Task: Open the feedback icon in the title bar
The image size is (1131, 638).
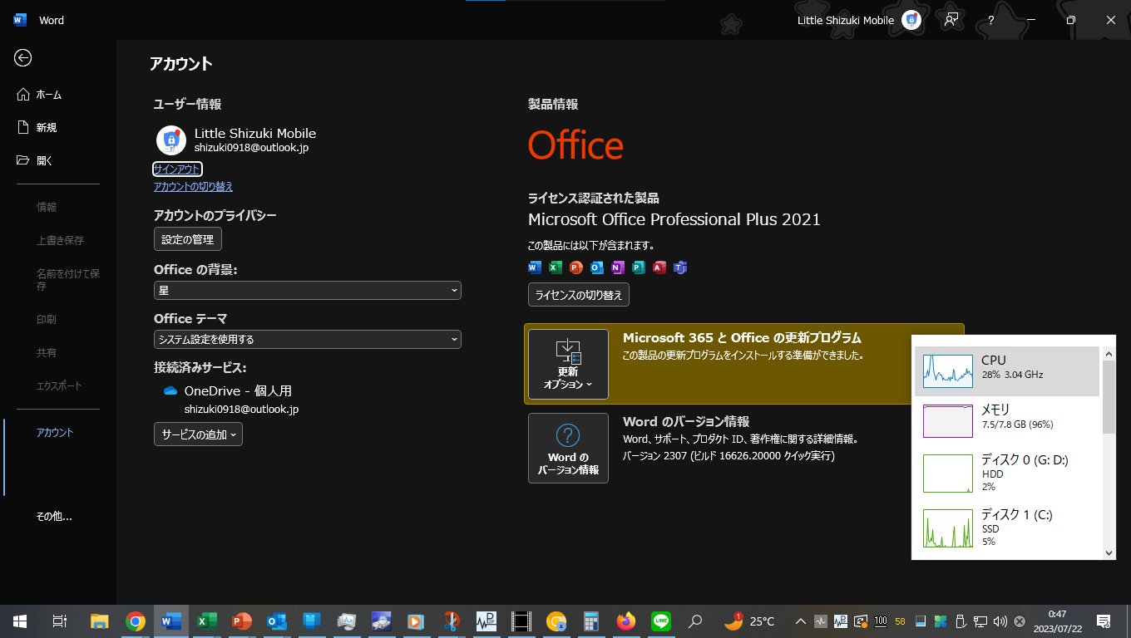Action: tap(952, 20)
